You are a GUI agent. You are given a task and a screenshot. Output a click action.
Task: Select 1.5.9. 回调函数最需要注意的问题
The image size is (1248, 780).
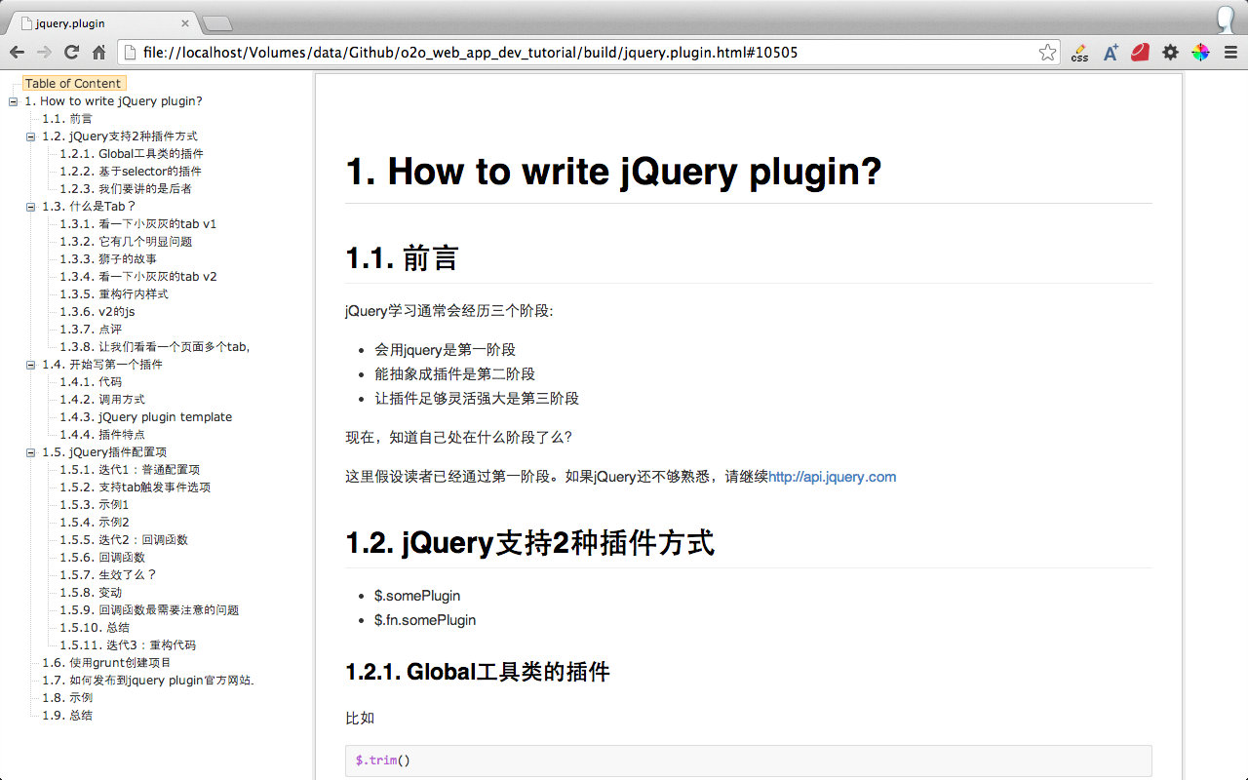(149, 610)
